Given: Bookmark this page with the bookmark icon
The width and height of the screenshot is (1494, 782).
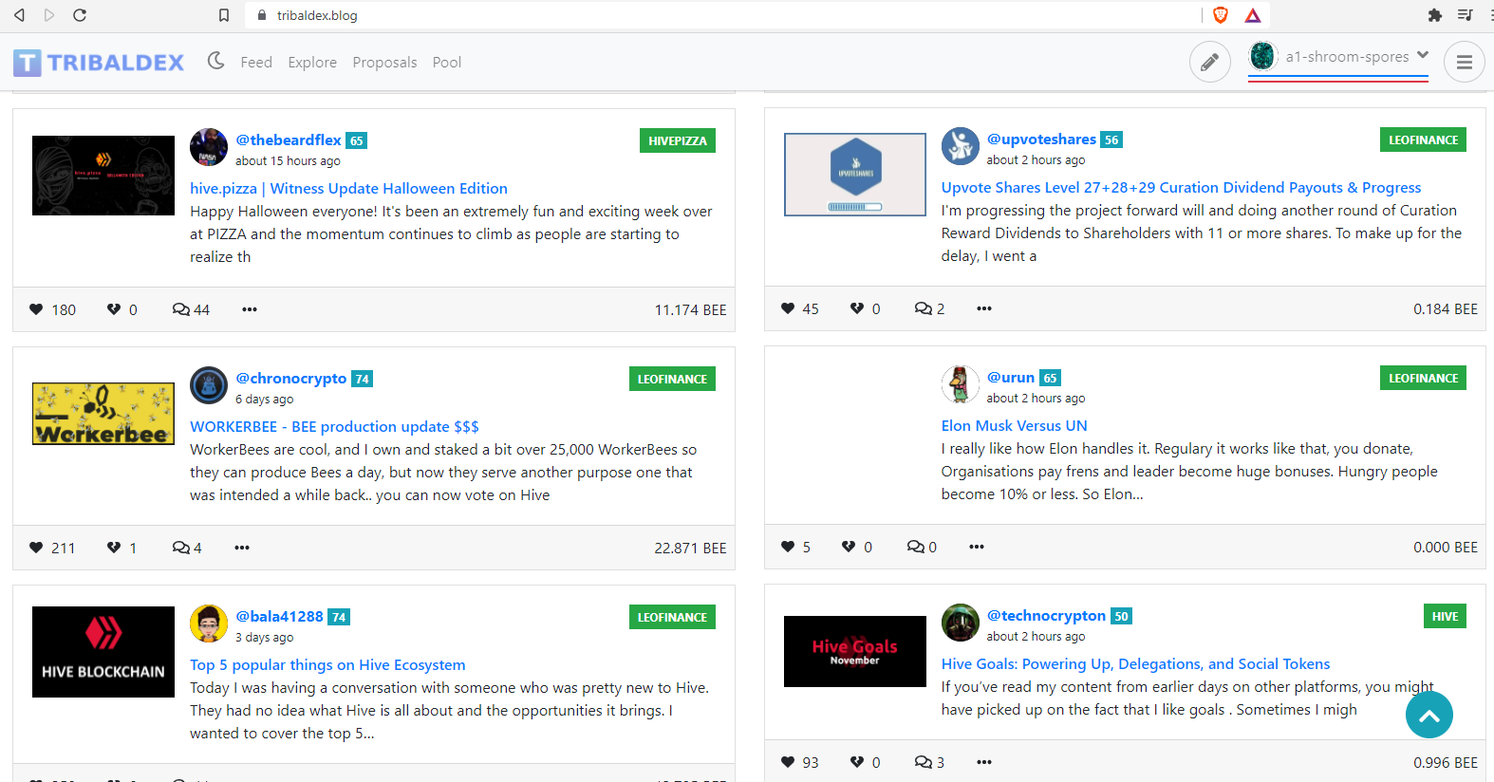Looking at the screenshot, I should pyautogui.click(x=224, y=15).
